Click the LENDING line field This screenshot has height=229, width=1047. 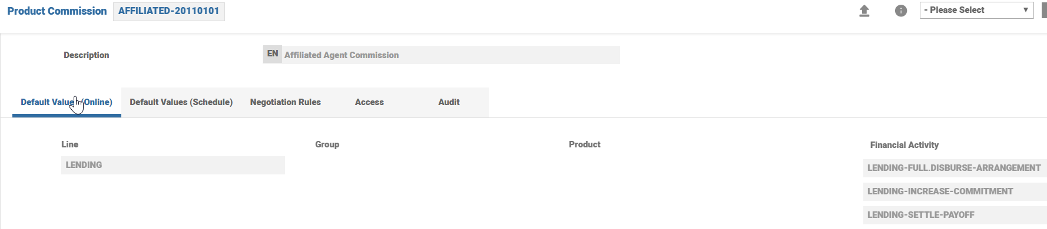(x=173, y=165)
